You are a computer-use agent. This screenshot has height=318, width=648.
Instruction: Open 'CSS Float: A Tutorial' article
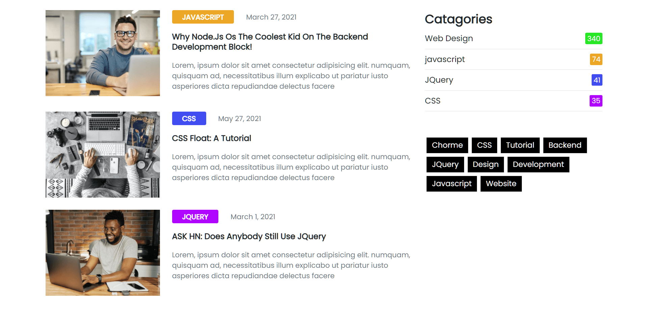[211, 138]
